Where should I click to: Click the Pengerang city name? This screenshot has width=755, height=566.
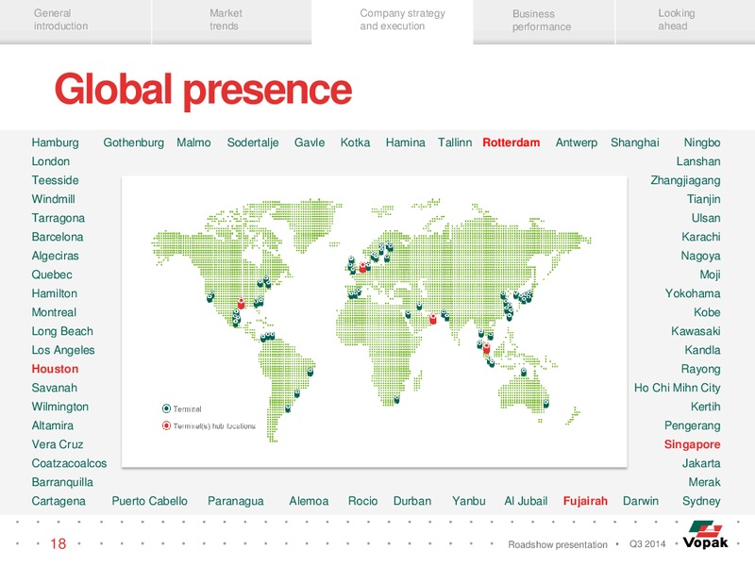pos(693,425)
